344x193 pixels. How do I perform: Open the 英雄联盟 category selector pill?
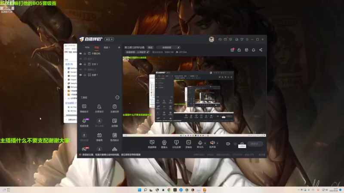pos(169,47)
